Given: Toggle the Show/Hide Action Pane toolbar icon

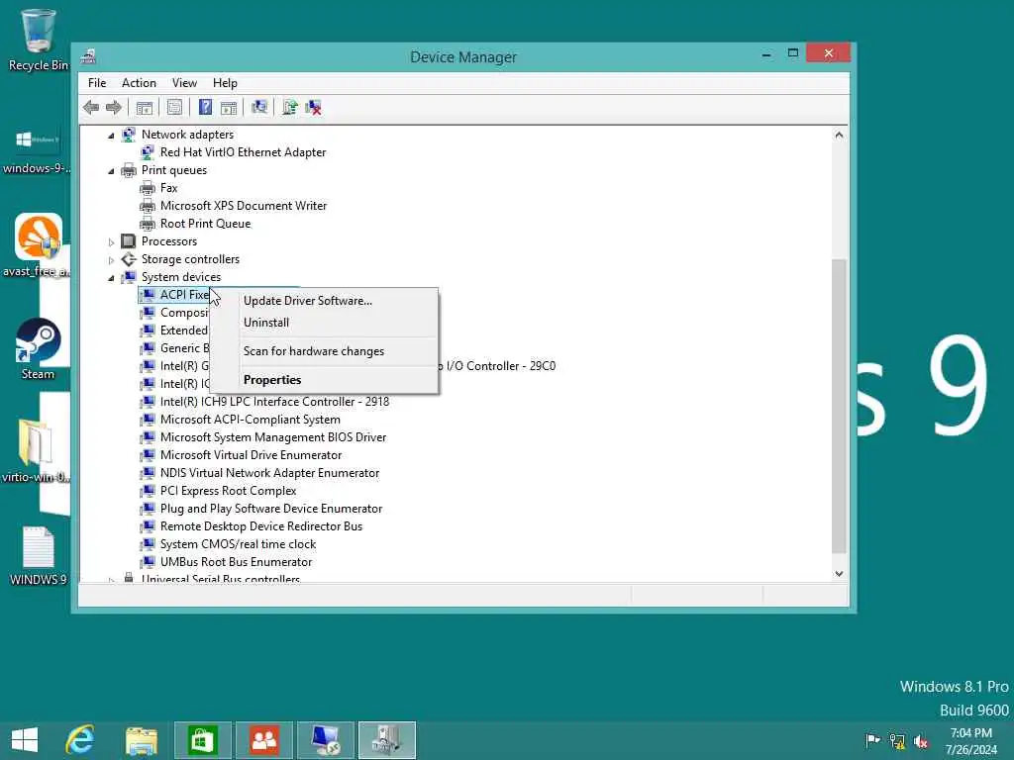Looking at the screenshot, I should [229, 107].
